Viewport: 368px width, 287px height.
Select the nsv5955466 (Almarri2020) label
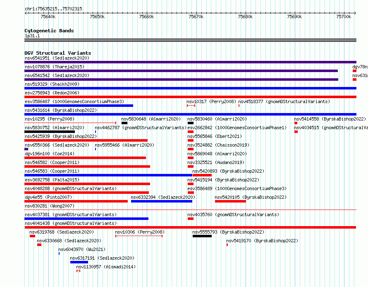tap(124, 145)
